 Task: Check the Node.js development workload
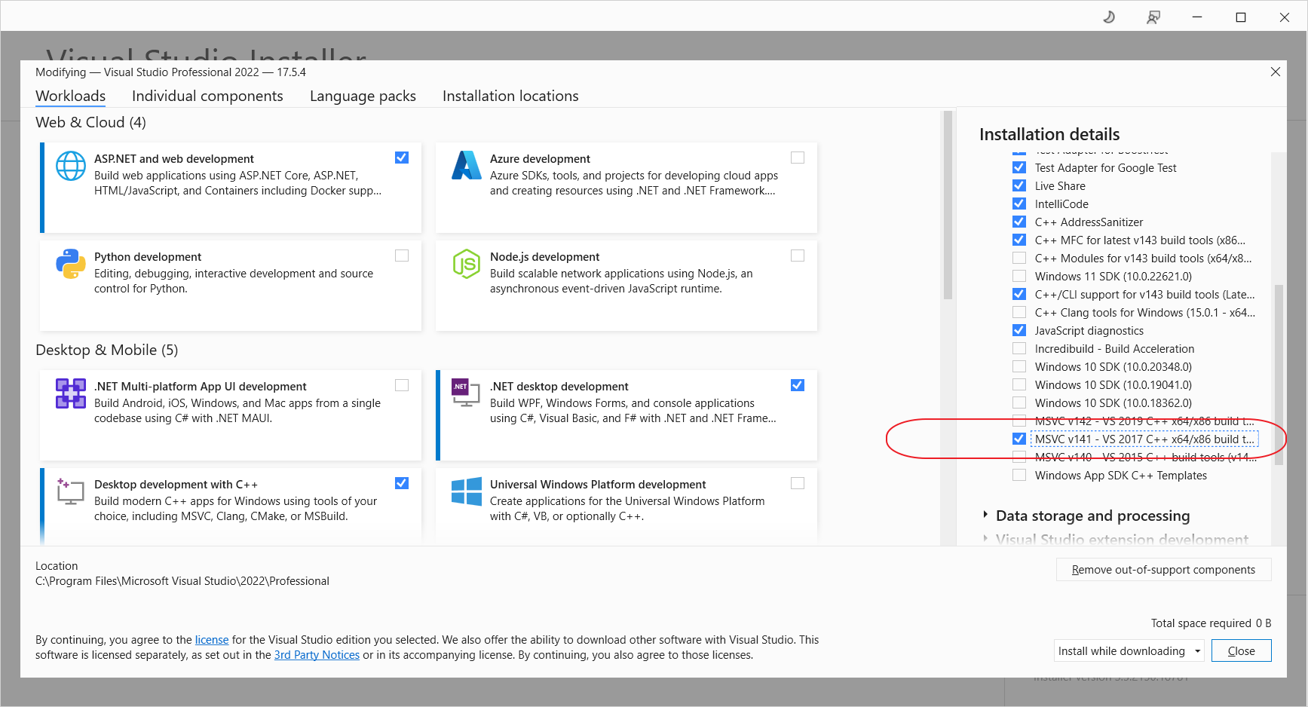click(x=798, y=256)
